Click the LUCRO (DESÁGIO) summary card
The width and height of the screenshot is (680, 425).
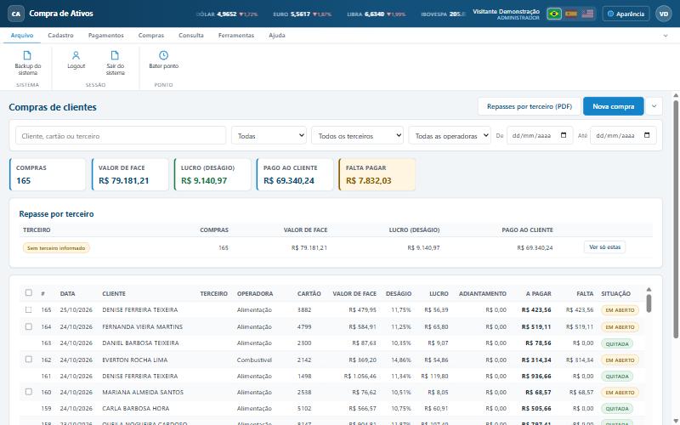click(x=212, y=174)
